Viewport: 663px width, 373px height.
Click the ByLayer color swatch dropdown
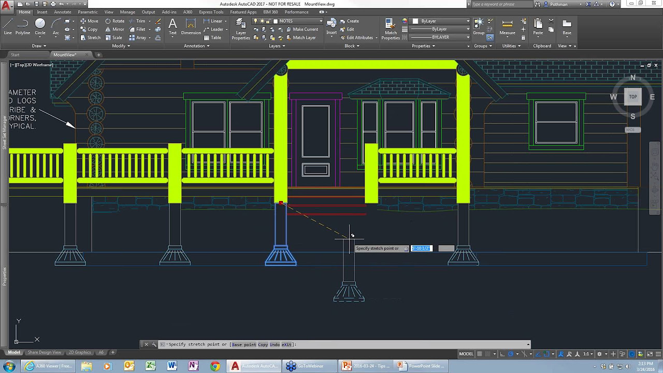click(x=441, y=21)
